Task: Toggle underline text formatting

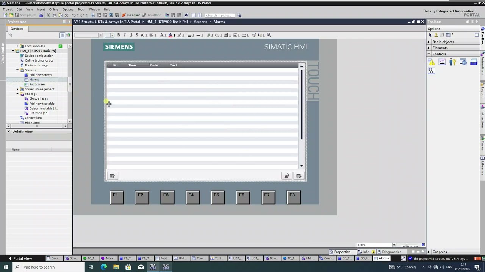Action: pos(131,35)
